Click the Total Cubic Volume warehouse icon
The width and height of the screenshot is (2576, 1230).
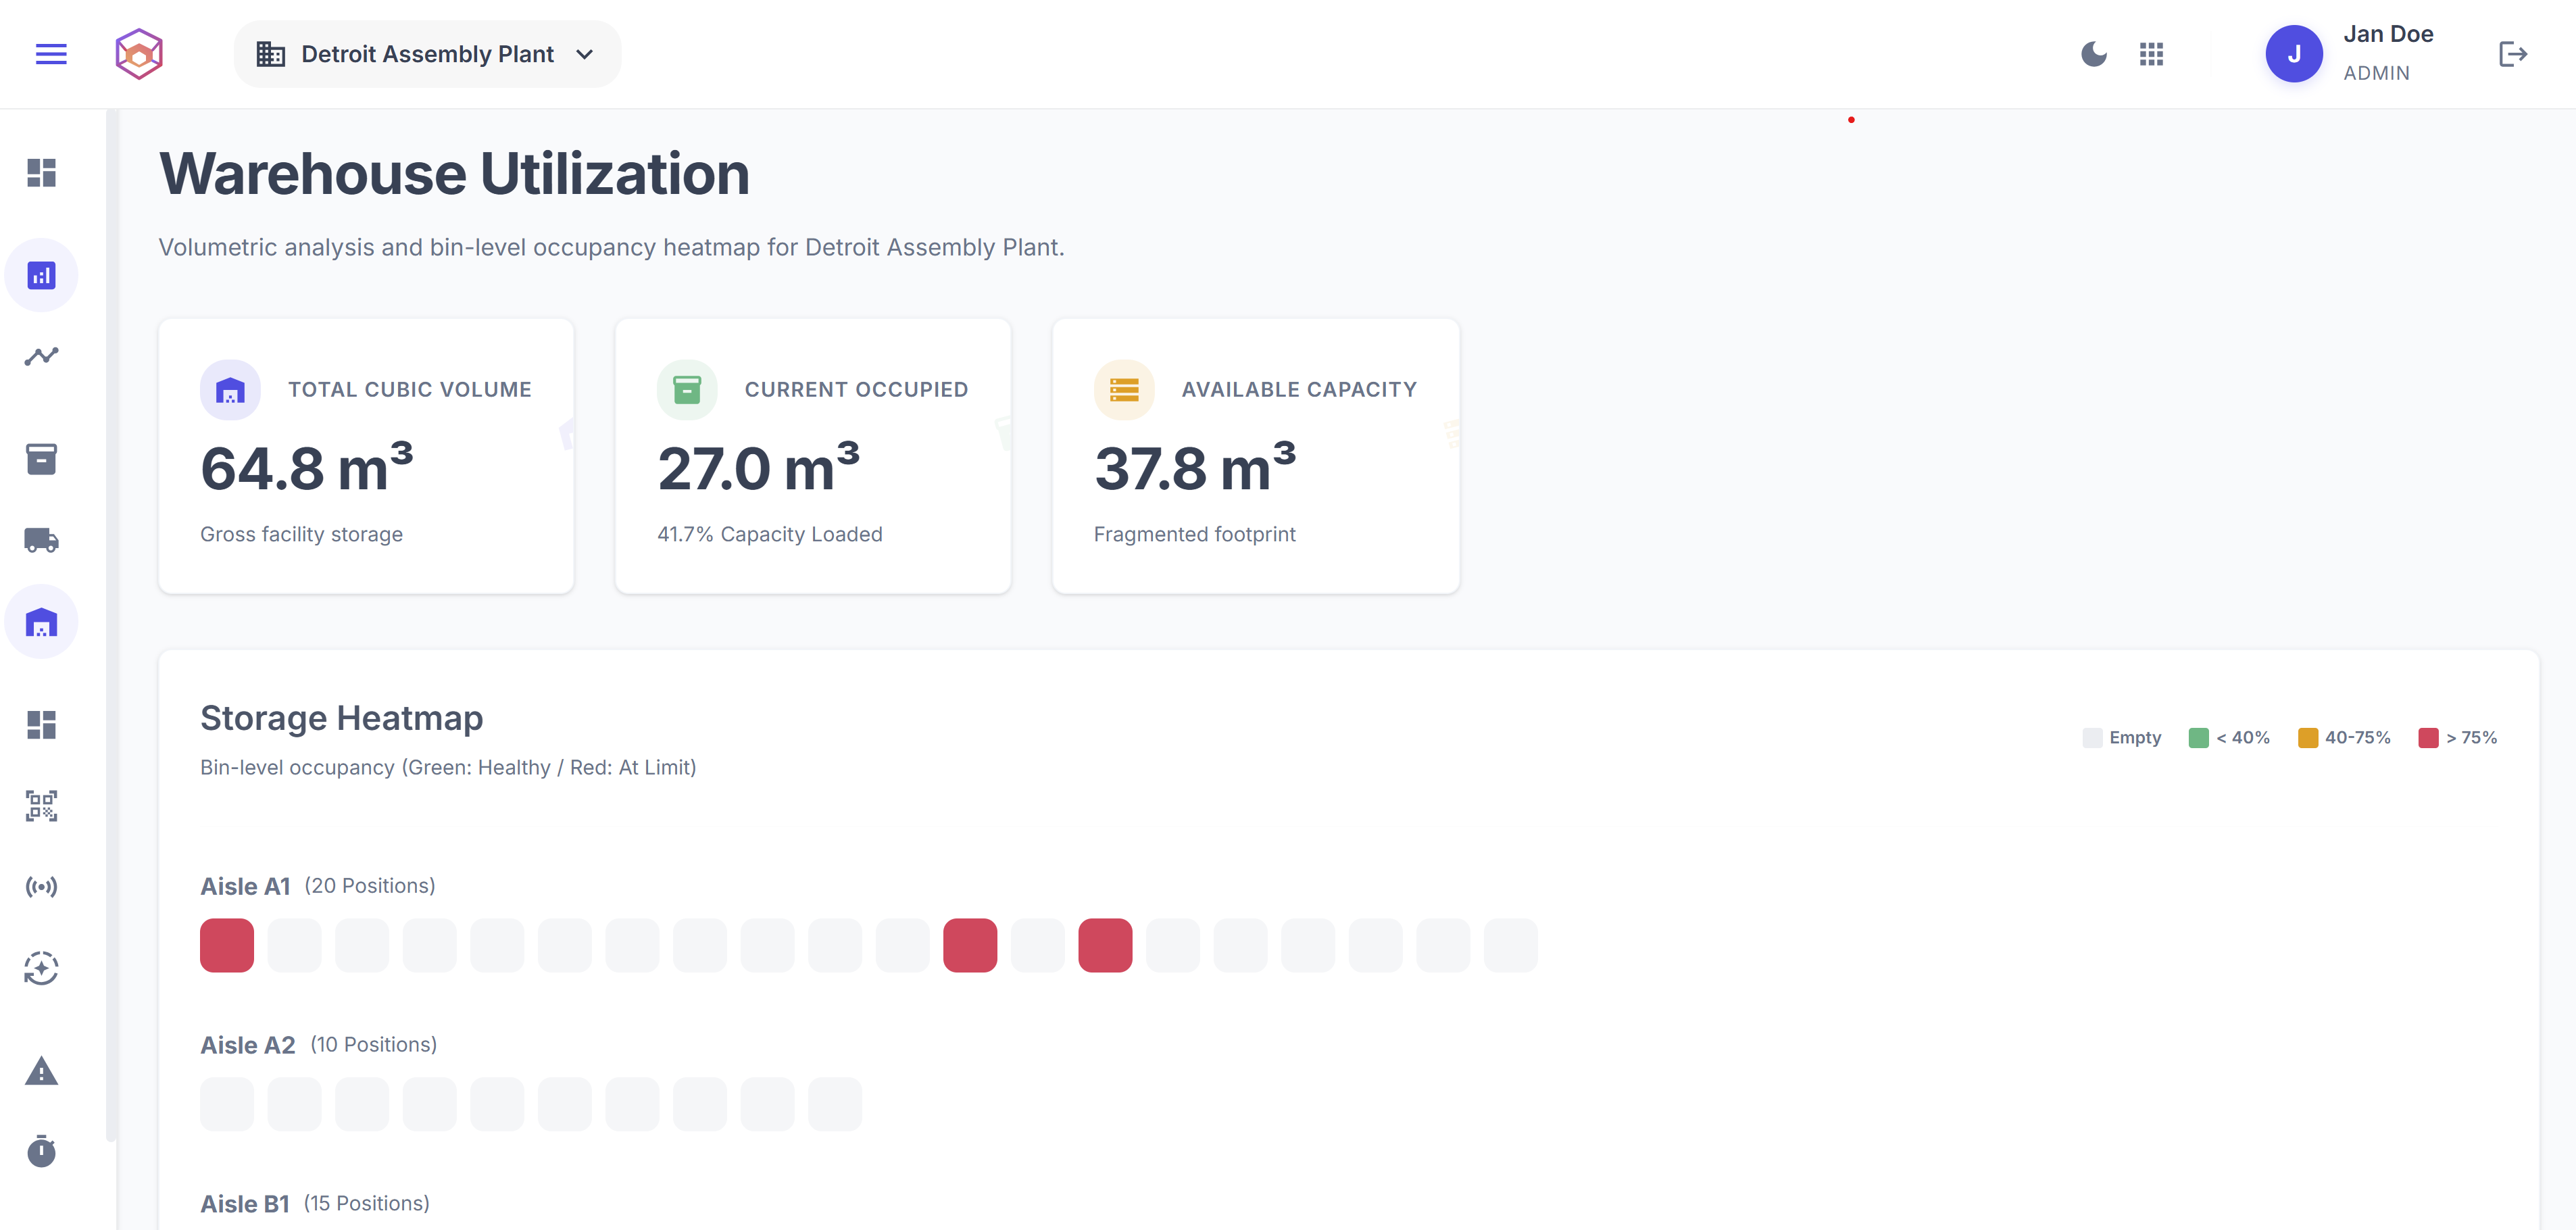pyautogui.click(x=230, y=390)
